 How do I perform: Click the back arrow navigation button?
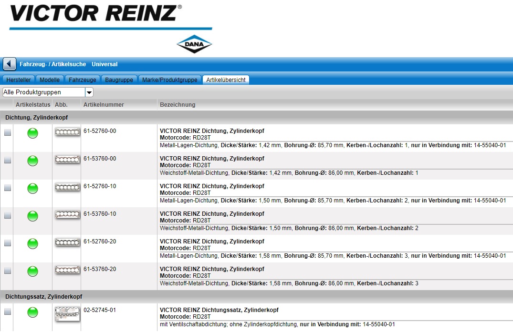click(10, 64)
